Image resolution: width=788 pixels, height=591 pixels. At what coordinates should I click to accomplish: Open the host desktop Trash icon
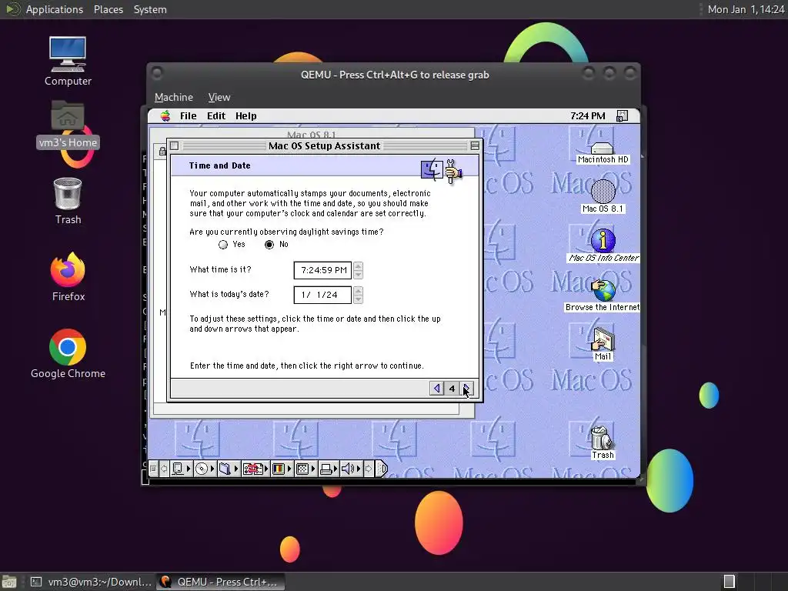[68, 201]
